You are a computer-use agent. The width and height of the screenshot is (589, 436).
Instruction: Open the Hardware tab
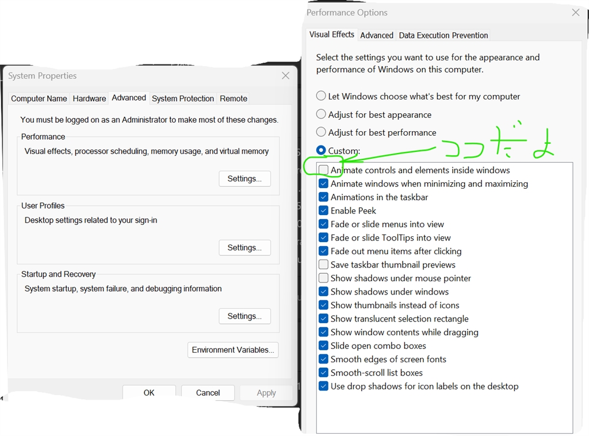pos(89,98)
